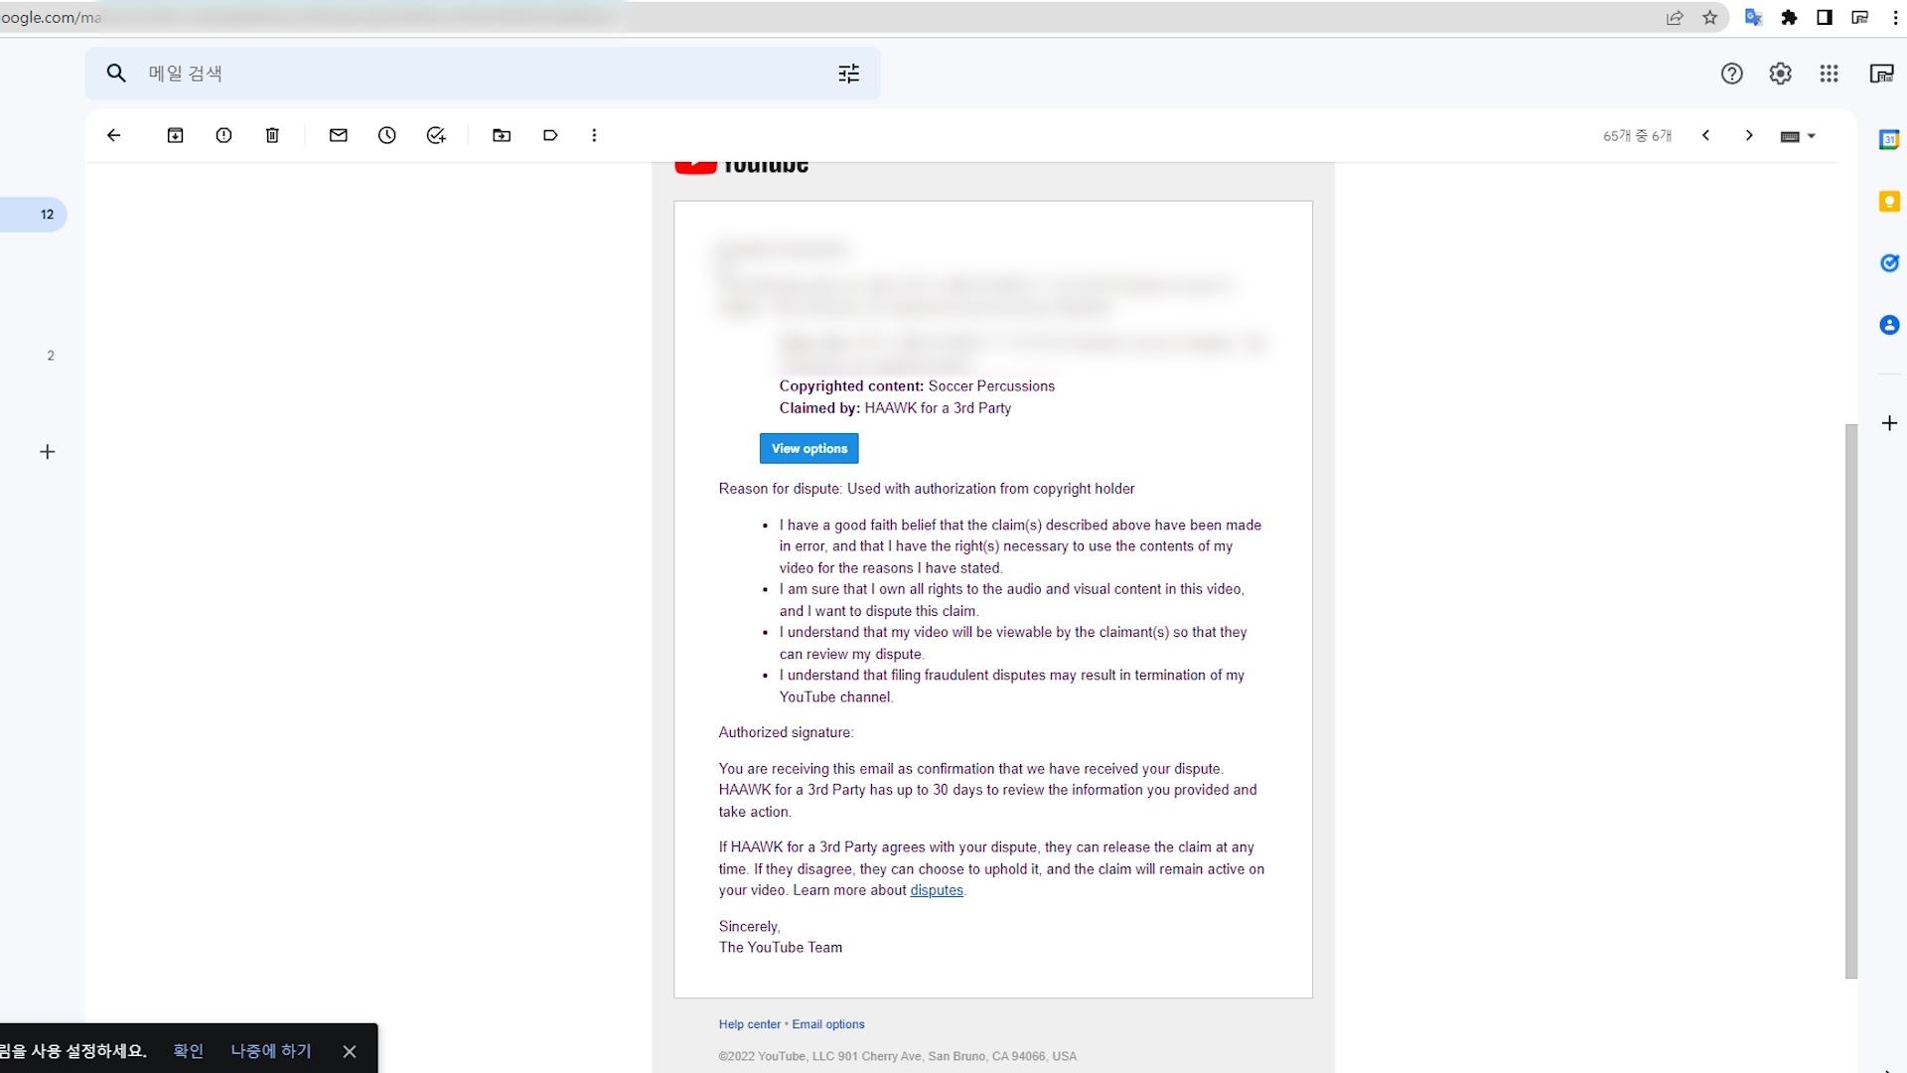Open the three-dot more options menu
1907x1073 pixels.
click(594, 135)
